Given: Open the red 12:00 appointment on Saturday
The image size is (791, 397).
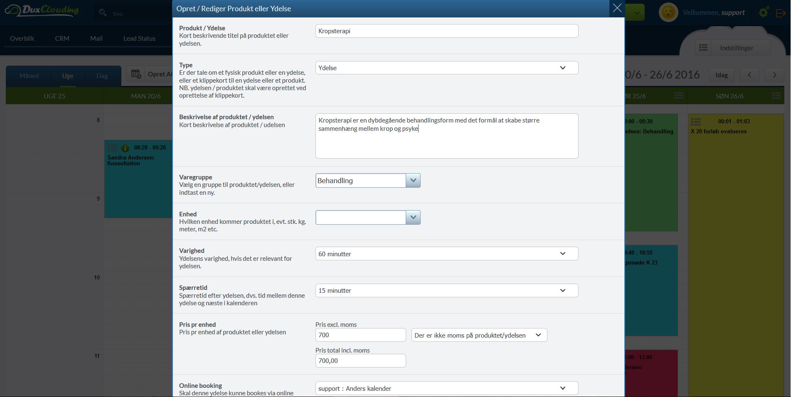Looking at the screenshot, I should pos(651,373).
